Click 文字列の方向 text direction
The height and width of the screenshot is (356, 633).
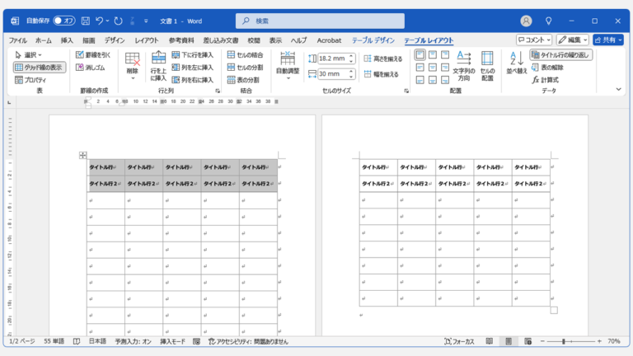tap(464, 66)
